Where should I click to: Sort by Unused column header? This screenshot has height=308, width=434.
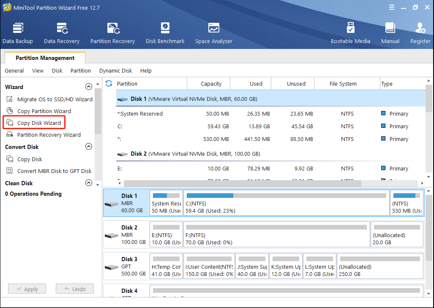pos(293,84)
